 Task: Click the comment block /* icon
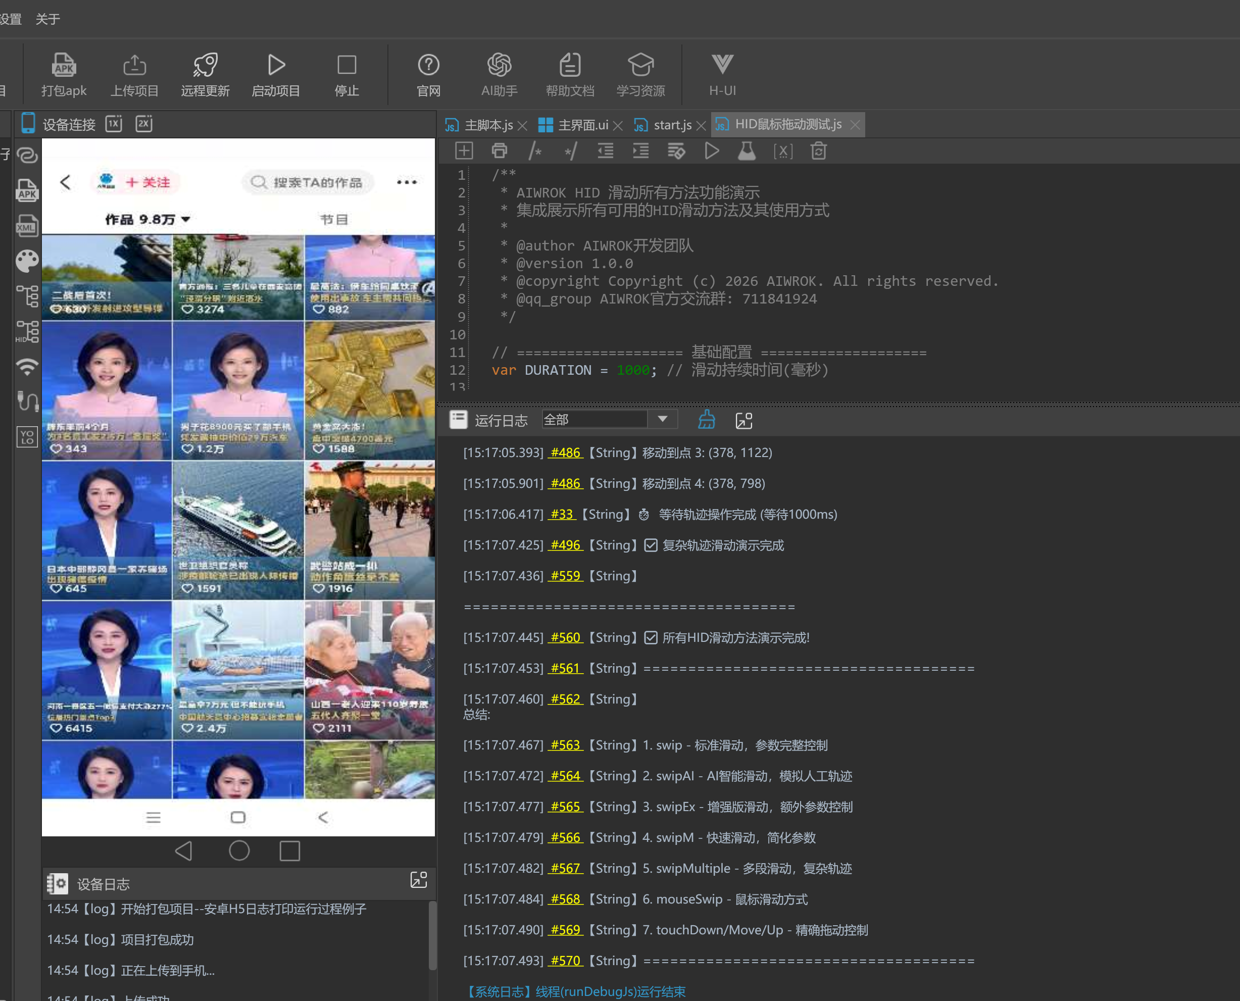pos(535,151)
